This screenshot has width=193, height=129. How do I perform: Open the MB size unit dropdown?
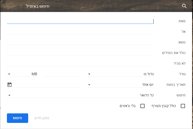pos(22,74)
